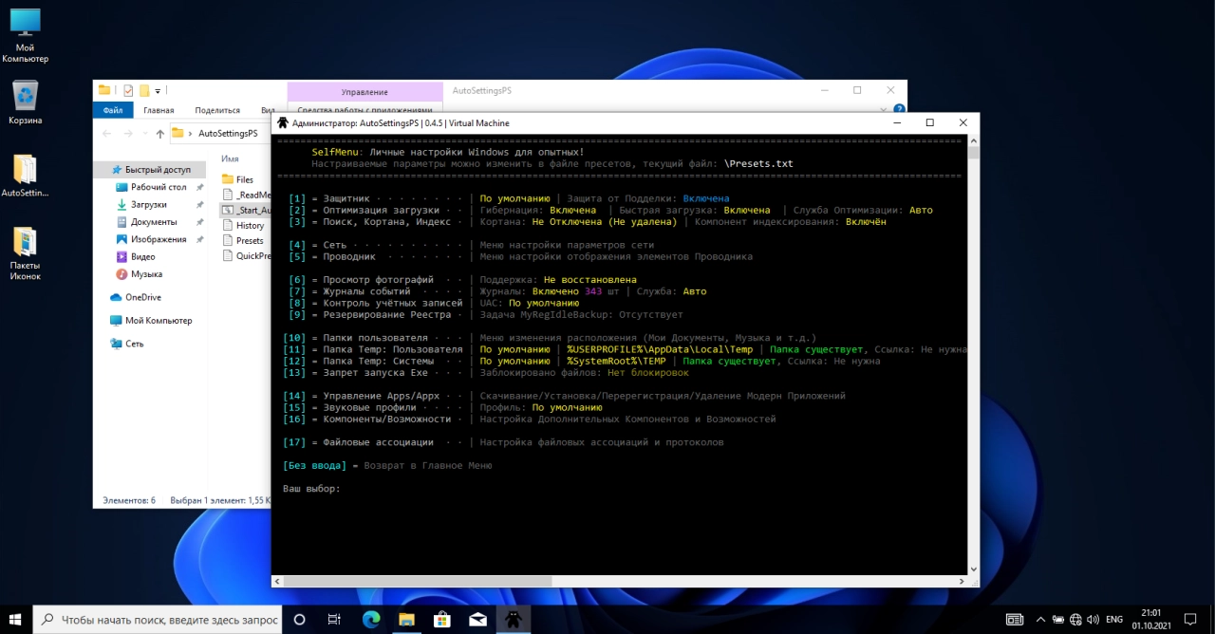Click the Имя column header
Image resolution: width=1215 pixels, height=634 pixels.
(230, 158)
